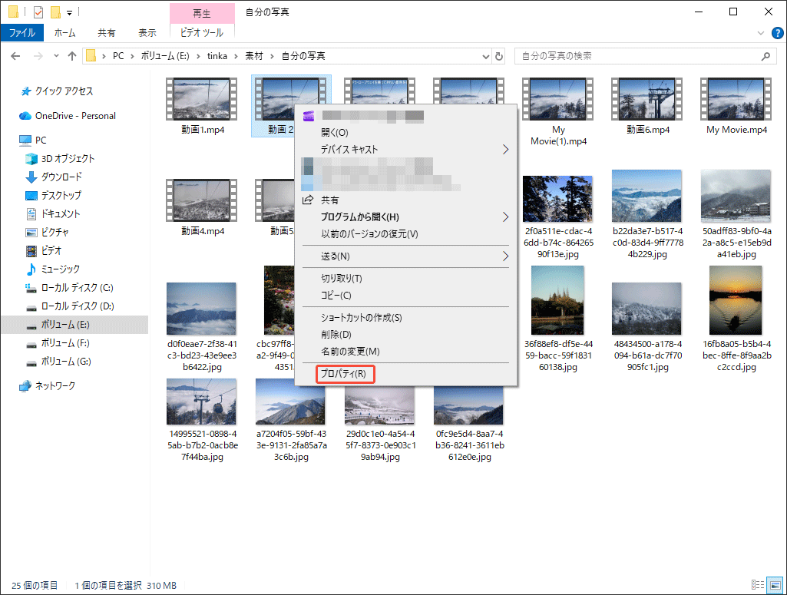
Task: Click the Back navigation arrow
Action: click(x=15, y=56)
